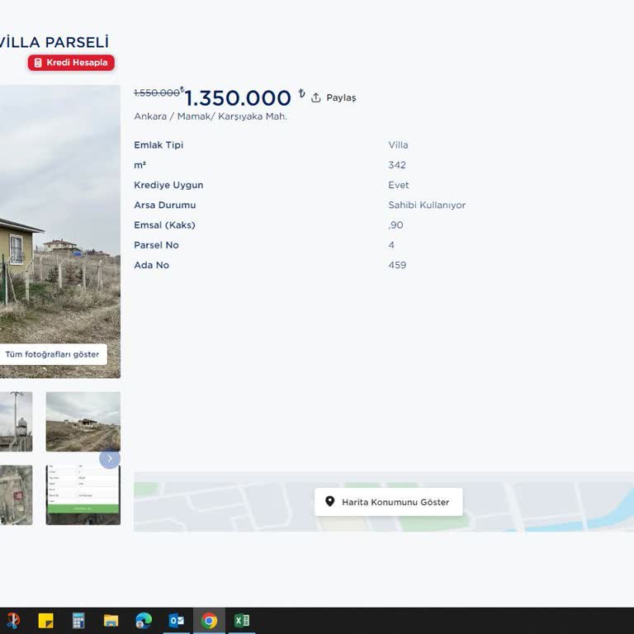The height and width of the screenshot is (634, 634).
Task: Open Microsoft Edge from taskbar
Action: tap(144, 621)
